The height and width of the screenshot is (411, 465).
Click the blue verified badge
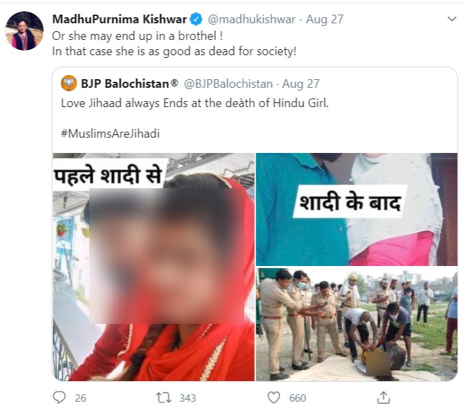196,19
